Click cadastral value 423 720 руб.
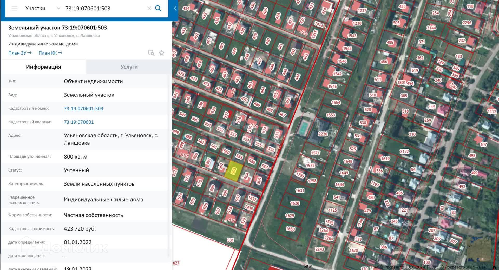The width and height of the screenshot is (499, 270). click(x=80, y=229)
